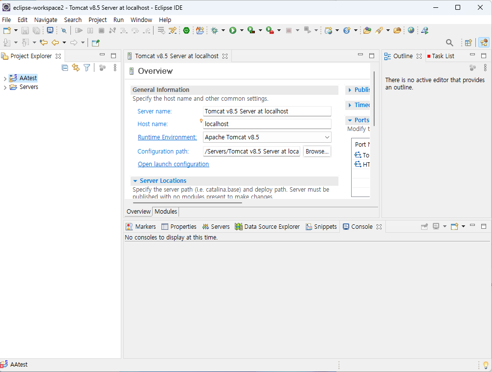The height and width of the screenshot is (372, 492).
Task: Switch to the Servers view tab
Action: tap(216, 227)
